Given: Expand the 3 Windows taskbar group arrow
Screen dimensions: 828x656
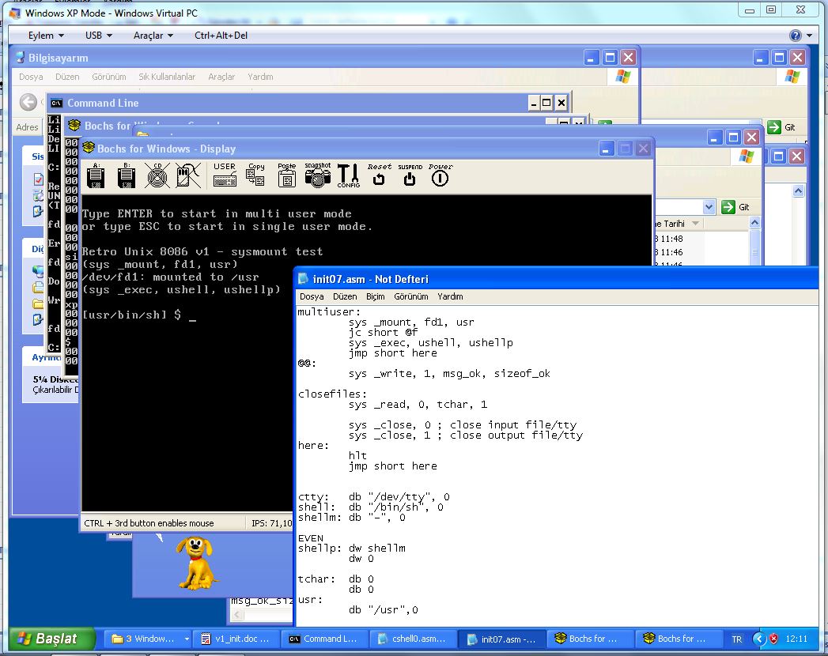Looking at the screenshot, I should click(x=187, y=639).
